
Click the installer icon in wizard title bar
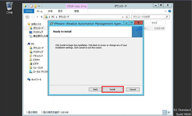(51, 23)
